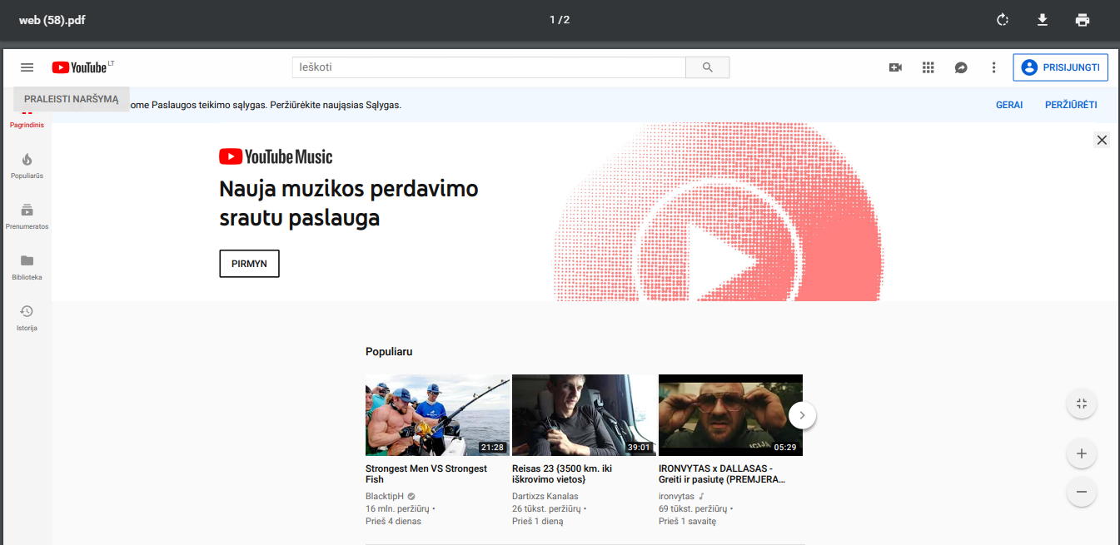The height and width of the screenshot is (545, 1120).
Task: Zoom in with the plus button
Action: click(1082, 453)
